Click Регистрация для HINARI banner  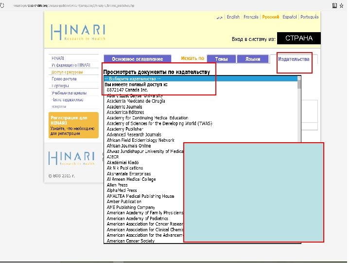click(73, 125)
